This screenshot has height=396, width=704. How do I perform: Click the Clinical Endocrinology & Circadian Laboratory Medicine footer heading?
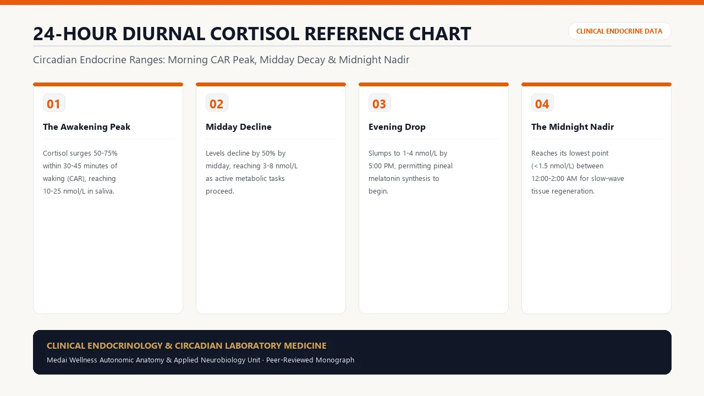186,346
